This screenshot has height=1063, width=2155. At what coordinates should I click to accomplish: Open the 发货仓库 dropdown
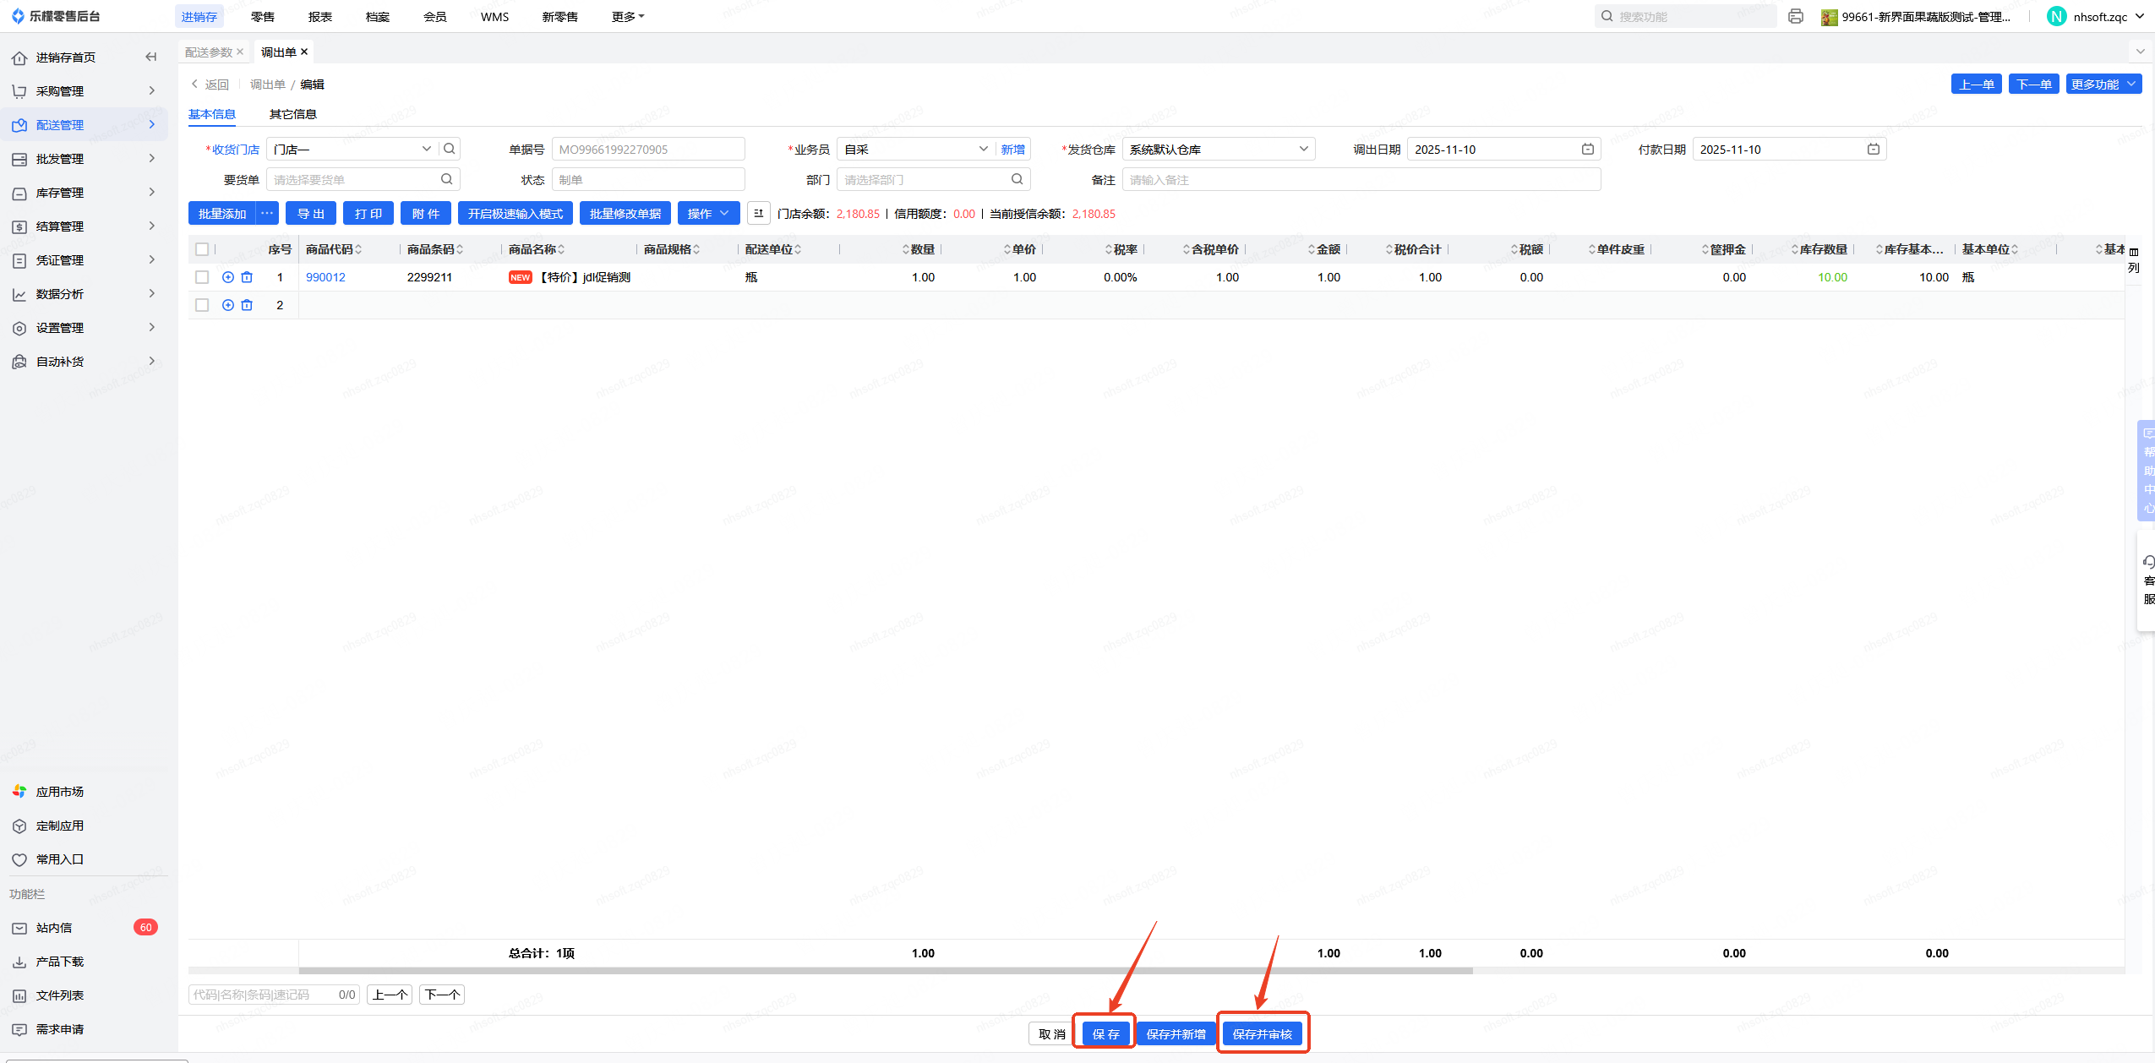pos(1218,150)
